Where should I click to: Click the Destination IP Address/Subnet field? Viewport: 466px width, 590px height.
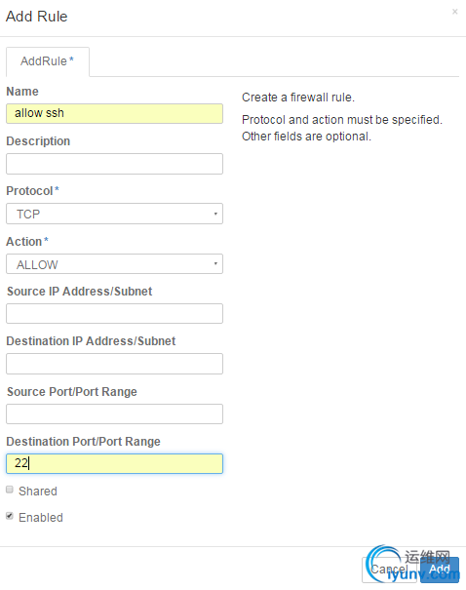pyautogui.click(x=114, y=364)
